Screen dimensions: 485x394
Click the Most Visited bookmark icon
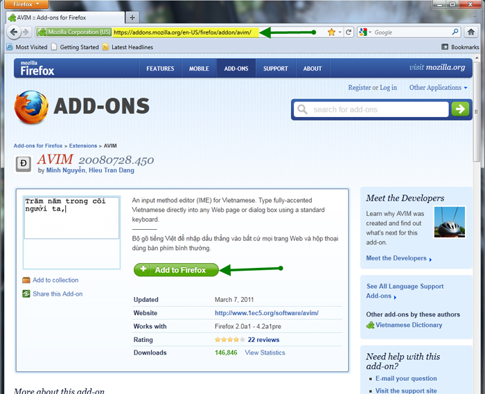[10, 47]
